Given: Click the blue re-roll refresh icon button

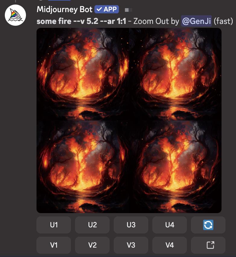Looking at the screenshot, I should coord(208,225).
